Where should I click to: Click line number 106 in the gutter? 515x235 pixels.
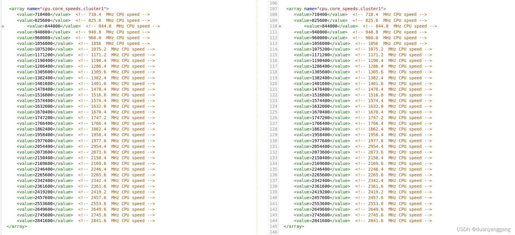tap(273, 3)
